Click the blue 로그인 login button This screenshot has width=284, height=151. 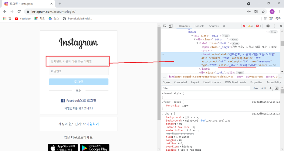tap(79, 82)
